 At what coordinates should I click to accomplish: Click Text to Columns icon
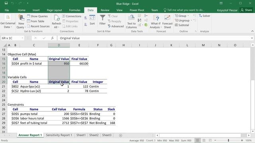131,21
